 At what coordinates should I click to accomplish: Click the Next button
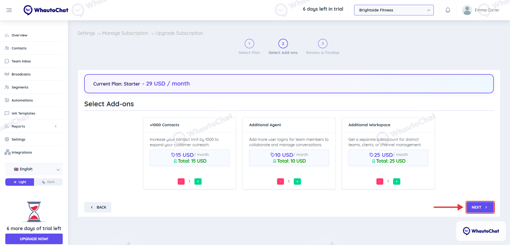480,207
